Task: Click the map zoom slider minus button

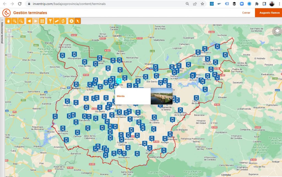Action: pyautogui.click(x=9, y=56)
